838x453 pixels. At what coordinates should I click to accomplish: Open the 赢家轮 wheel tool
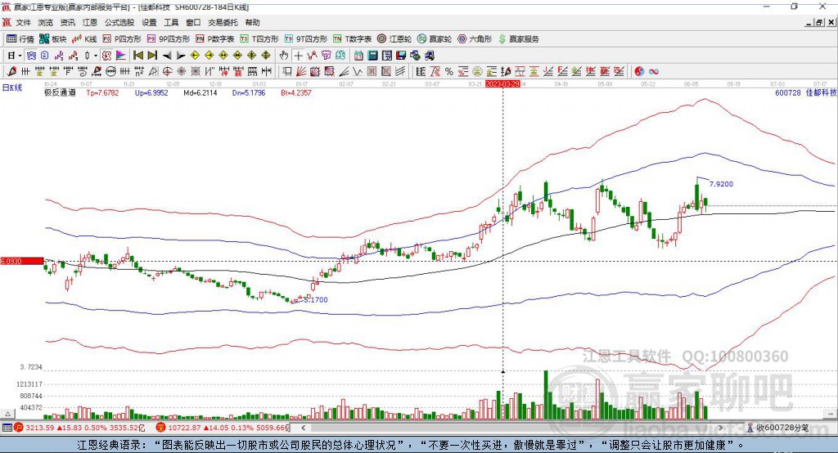click(435, 39)
